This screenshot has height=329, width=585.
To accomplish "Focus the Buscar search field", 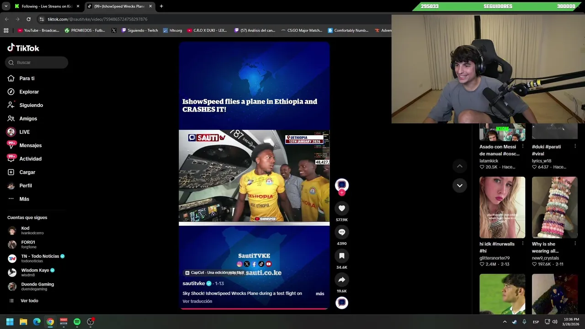I will 37,63.
